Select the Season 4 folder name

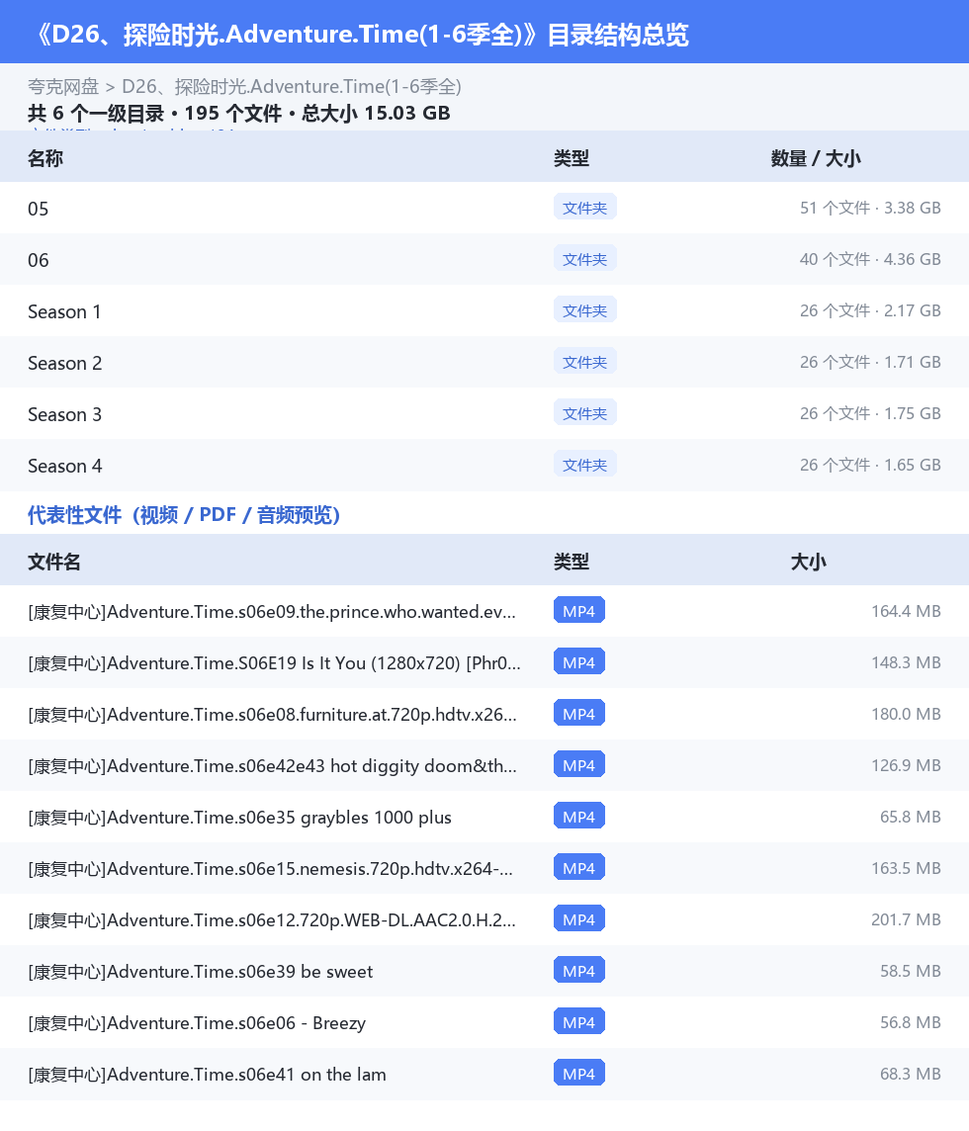(65, 466)
